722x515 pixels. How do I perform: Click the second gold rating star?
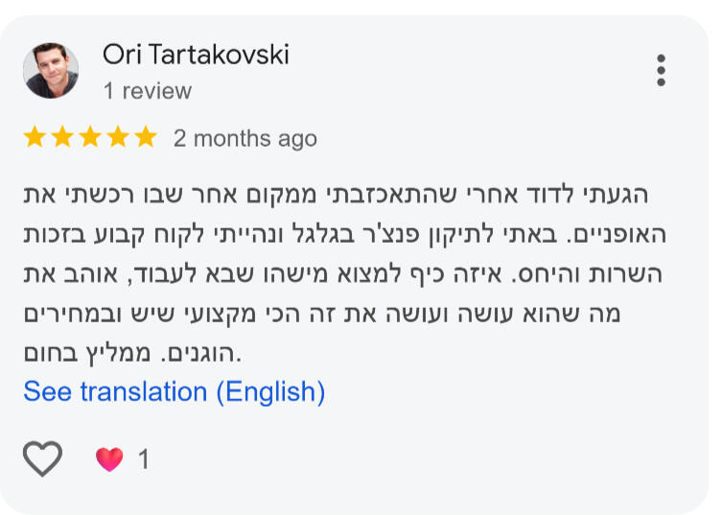pos(62,137)
